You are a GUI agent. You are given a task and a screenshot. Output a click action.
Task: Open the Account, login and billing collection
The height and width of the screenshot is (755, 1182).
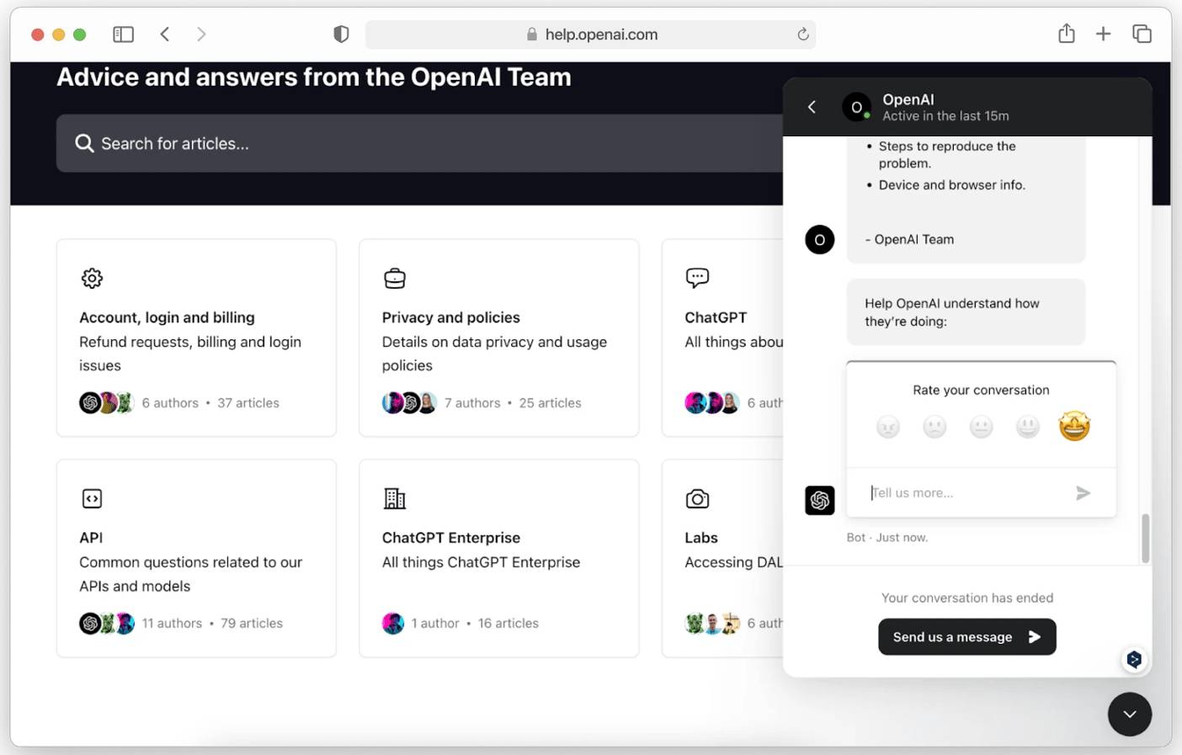167,317
